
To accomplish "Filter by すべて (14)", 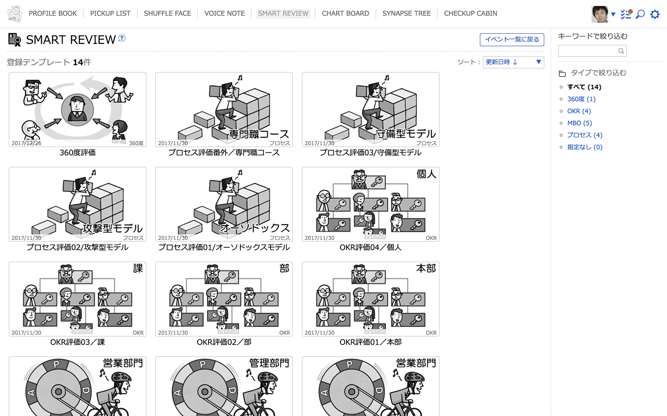I will point(584,87).
